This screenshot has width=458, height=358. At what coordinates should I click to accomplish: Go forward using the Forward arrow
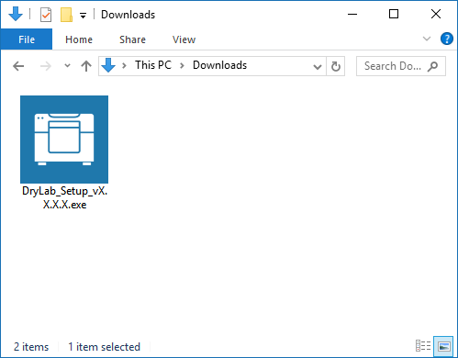point(46,66)
